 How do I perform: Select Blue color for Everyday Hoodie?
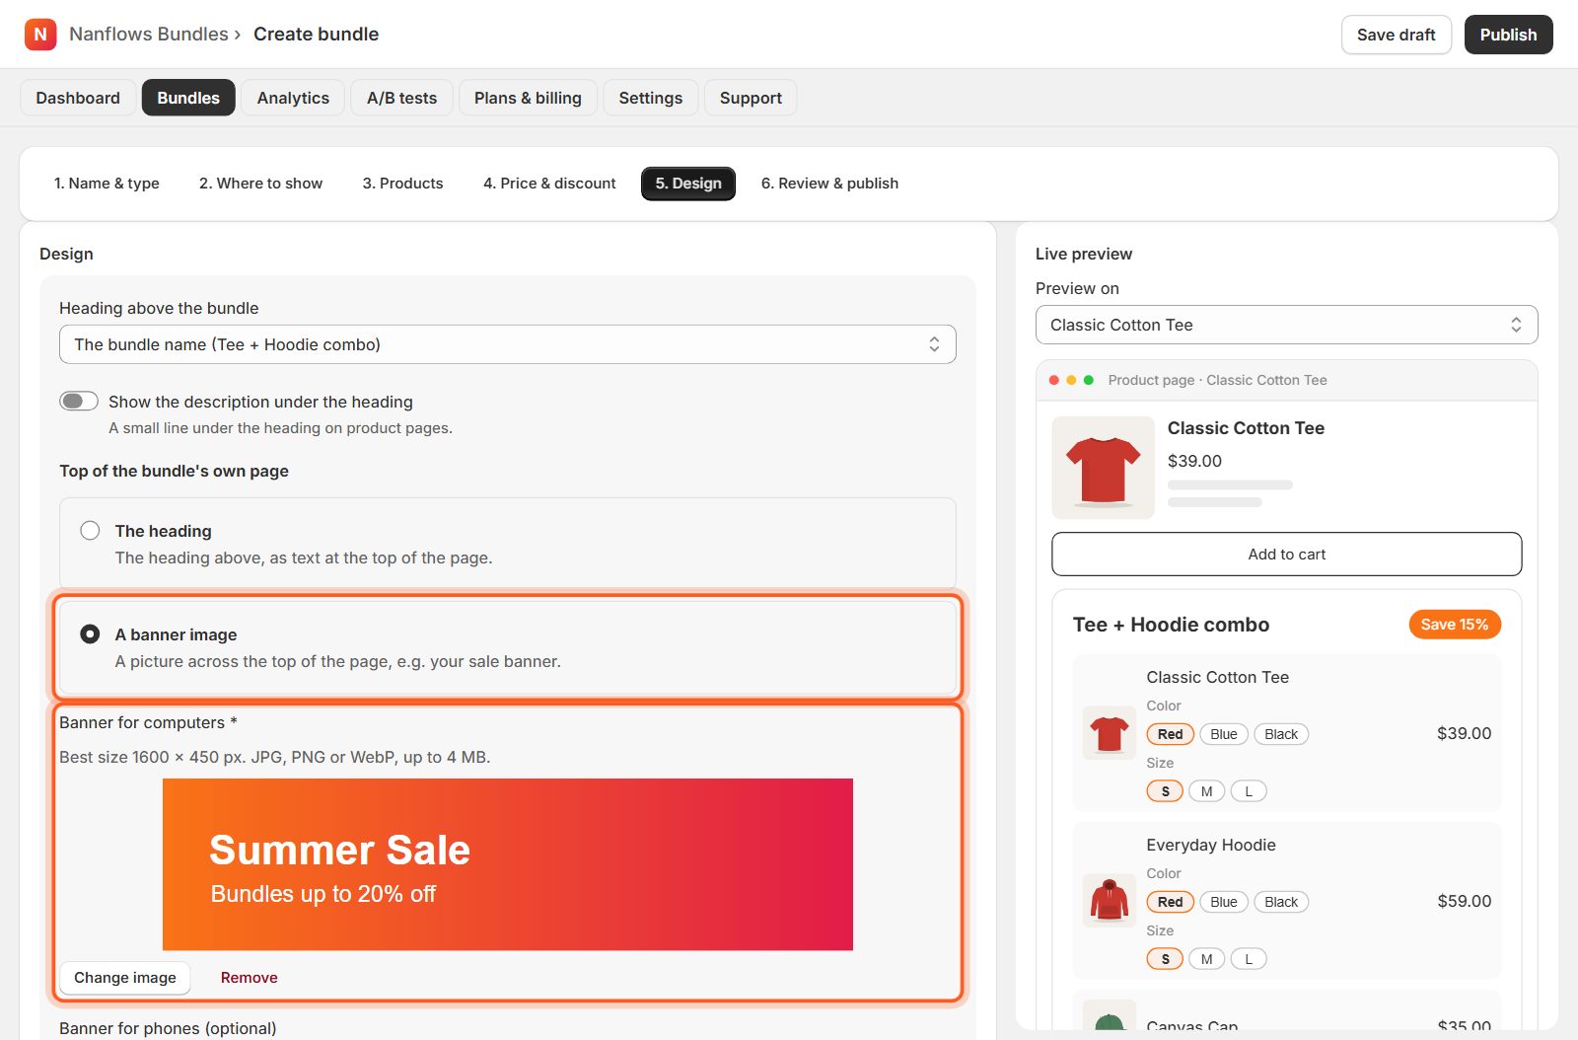(1224, 902)
